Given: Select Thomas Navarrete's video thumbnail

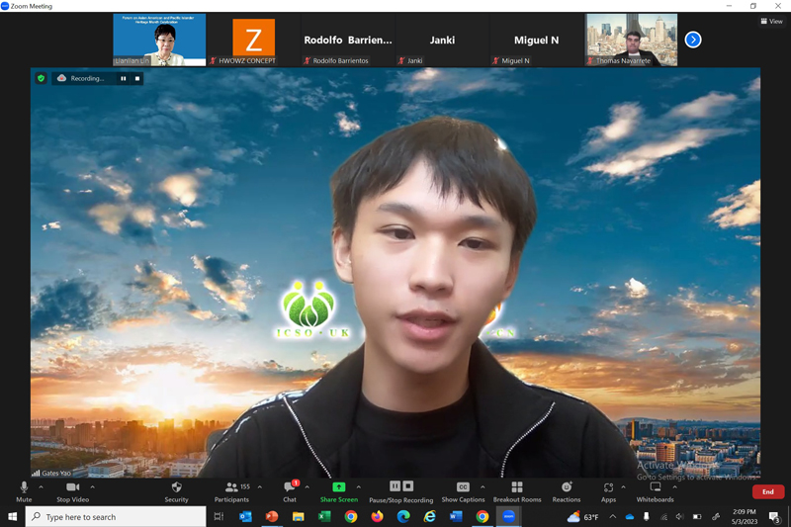Looking at the screenshot, I should (x=631, y=40).
